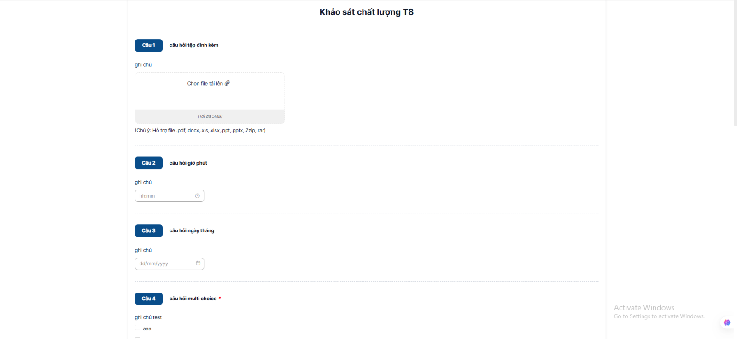The width and height of the screenshot is (737, 339).
Task: Click the hh:mm time input field
Action: tap(164, 196)
